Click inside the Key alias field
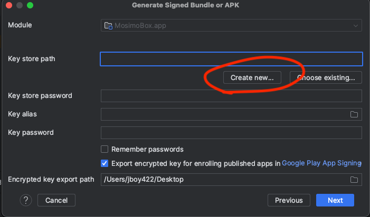This screenshot has height=217, width=370. click(x=224, y=114)
